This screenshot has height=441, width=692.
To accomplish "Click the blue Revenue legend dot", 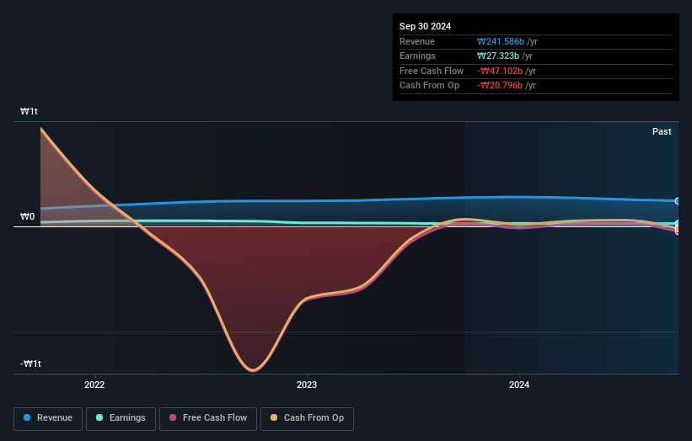I will (x=27, y=417).
